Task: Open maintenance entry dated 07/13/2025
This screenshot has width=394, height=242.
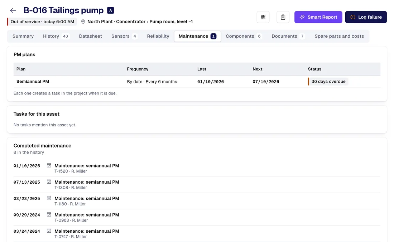Action: tap(197, 184)
